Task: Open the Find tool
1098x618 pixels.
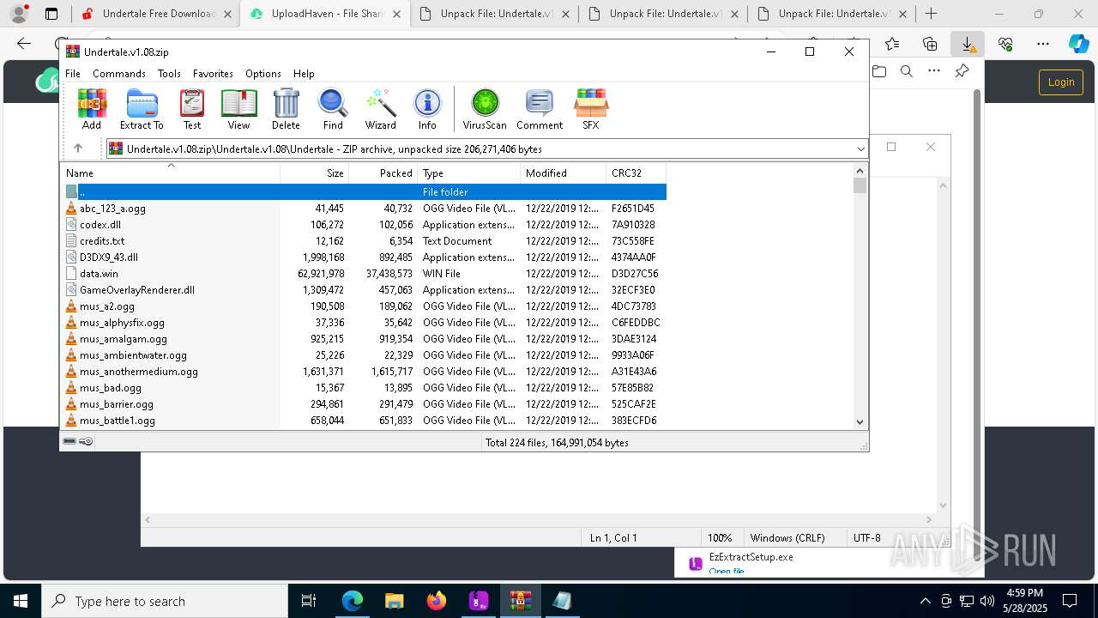Action: [x=333, y=109]
